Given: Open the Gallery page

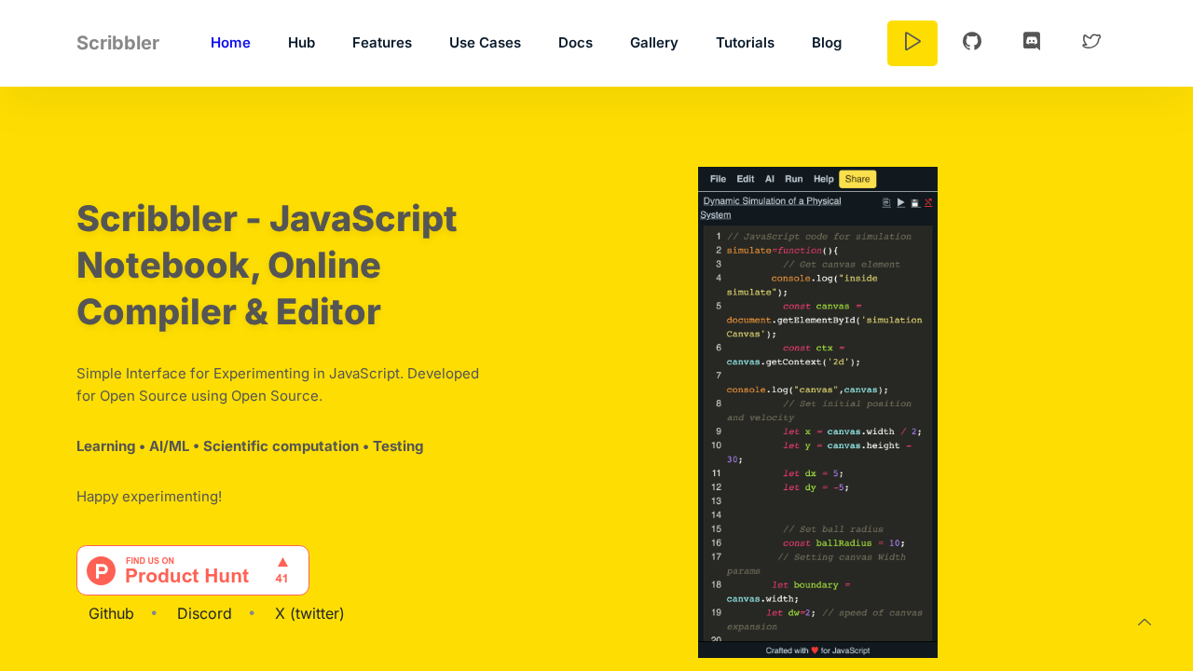Looking at the screenshot, I should pyautogui.click(x=654, y=43).
